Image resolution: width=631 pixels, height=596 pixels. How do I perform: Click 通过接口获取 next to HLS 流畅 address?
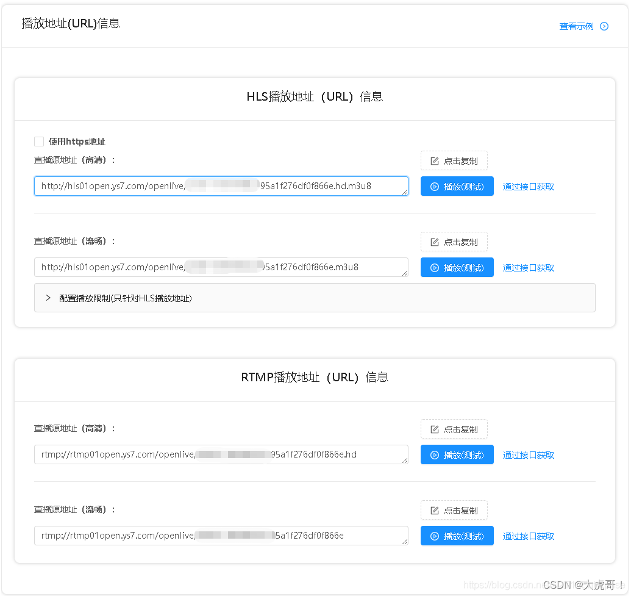(x=528, y=267)
